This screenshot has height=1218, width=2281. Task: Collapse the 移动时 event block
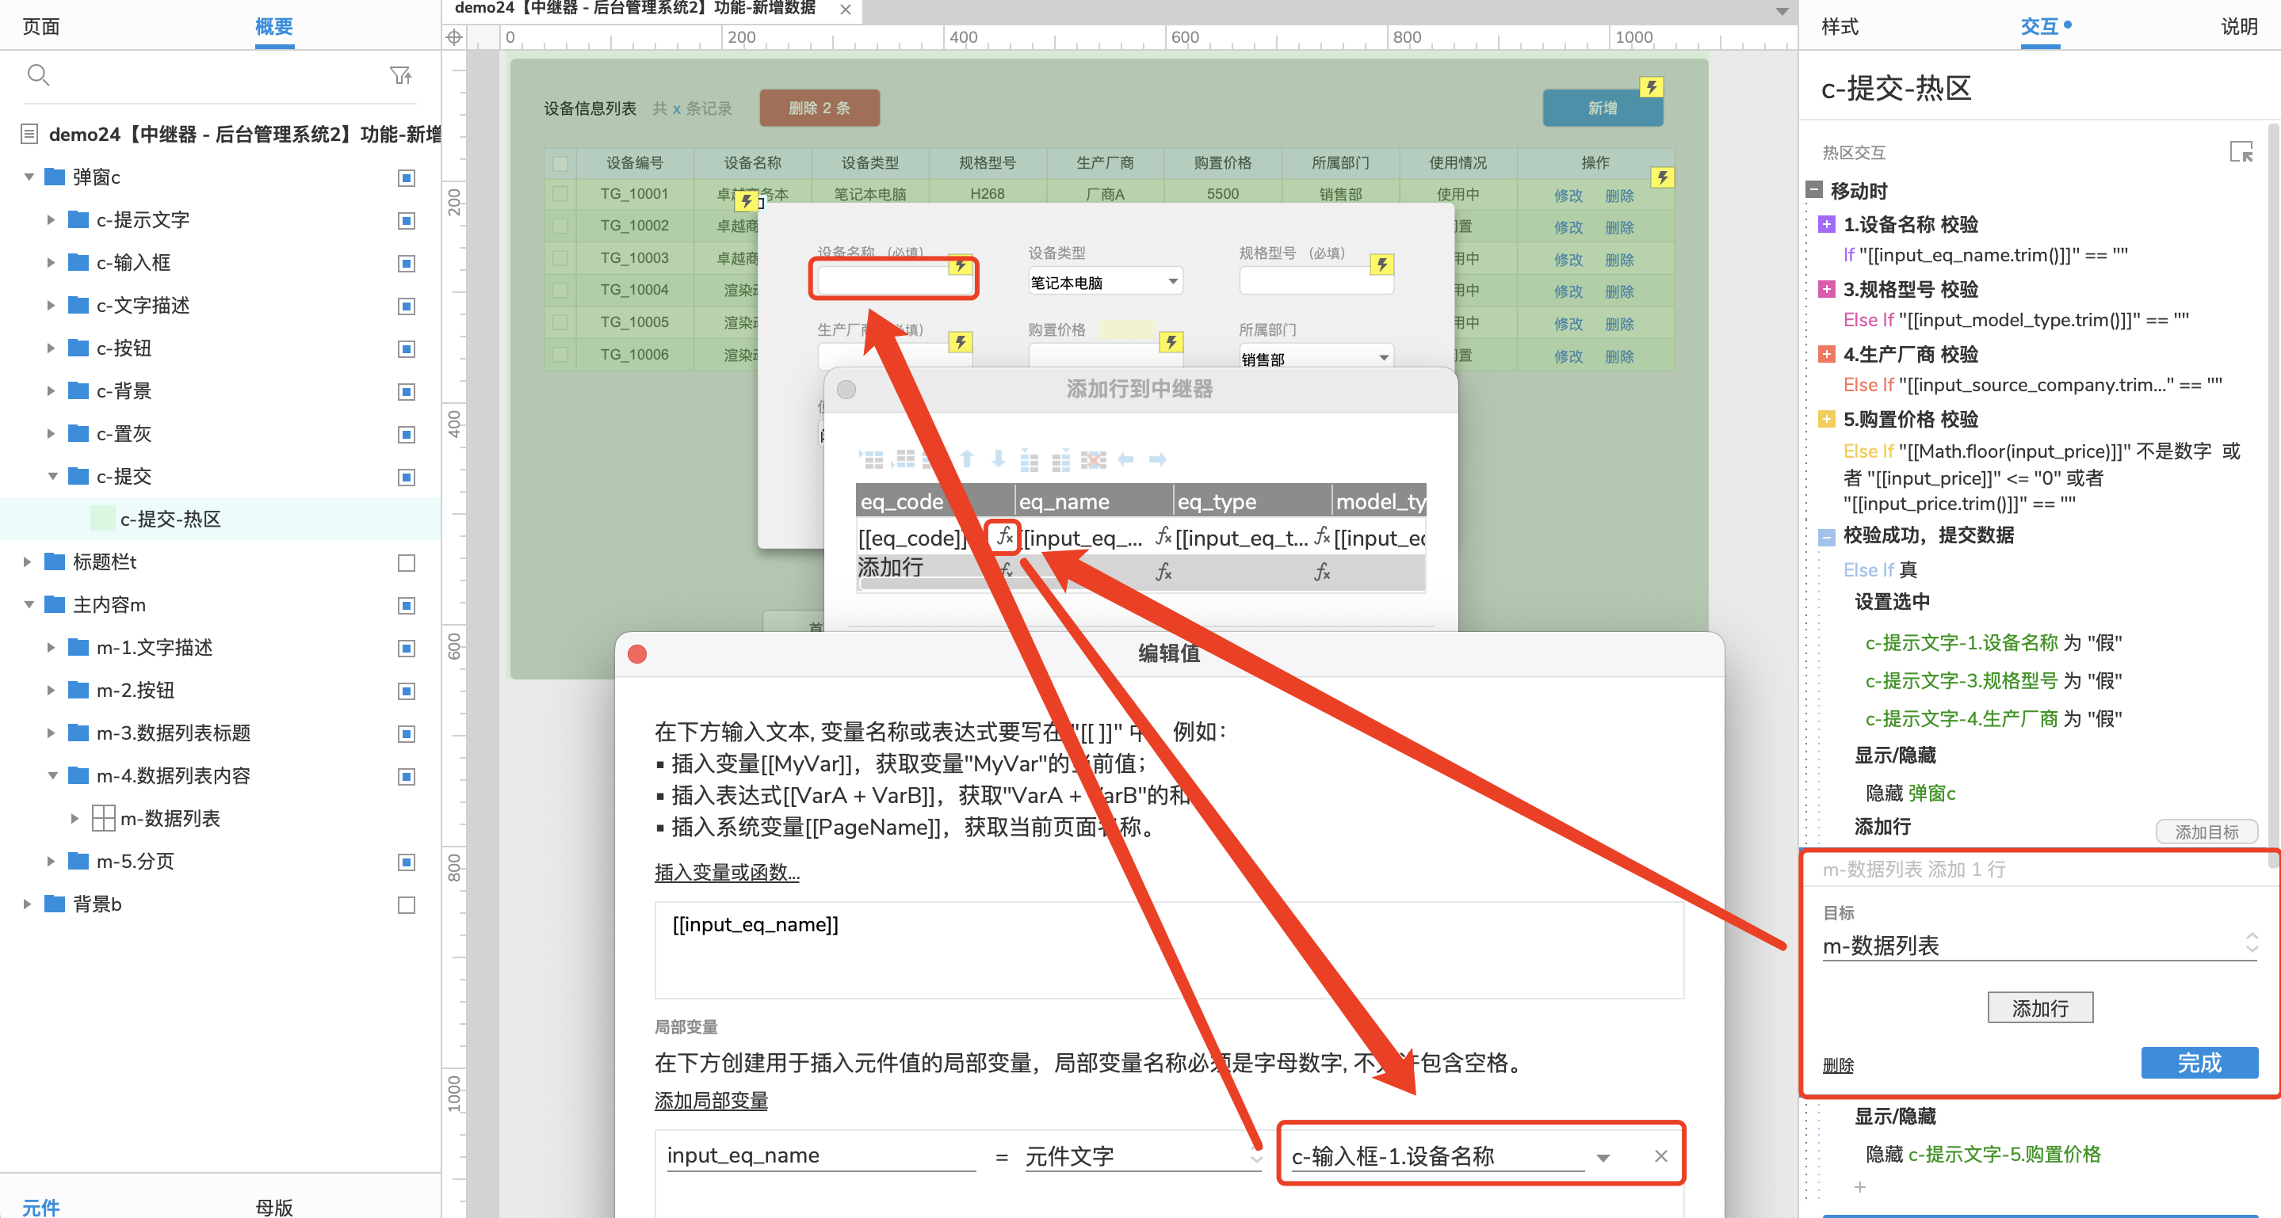point(1813,189)
